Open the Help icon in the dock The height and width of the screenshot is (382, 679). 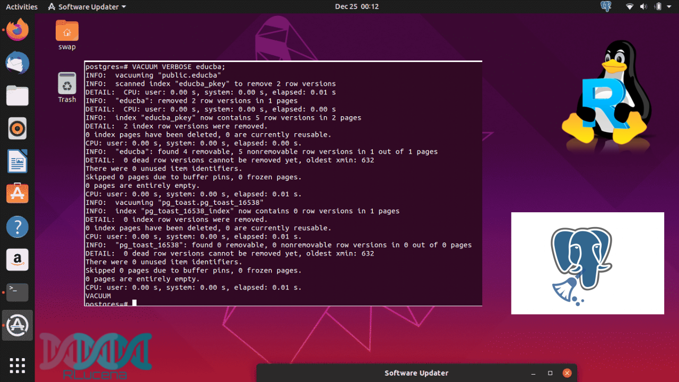[x=18, y=227]
